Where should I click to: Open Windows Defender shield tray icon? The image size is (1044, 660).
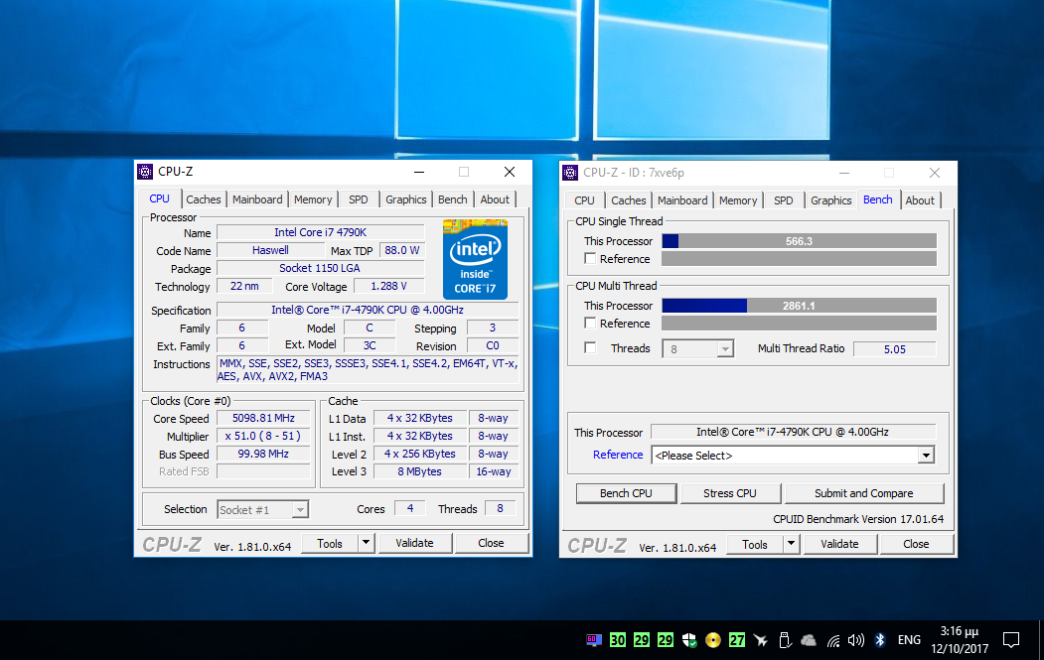click(689, 640)
